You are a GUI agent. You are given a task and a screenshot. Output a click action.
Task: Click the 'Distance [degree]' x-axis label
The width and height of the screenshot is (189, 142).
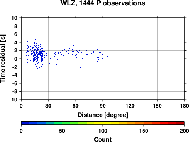click(x=103, y=115)
